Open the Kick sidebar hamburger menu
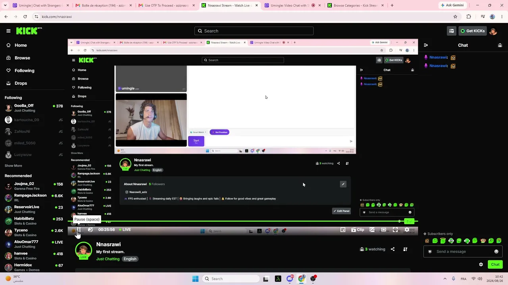This screenshot has height=285, width=508. tap(8, 31)
